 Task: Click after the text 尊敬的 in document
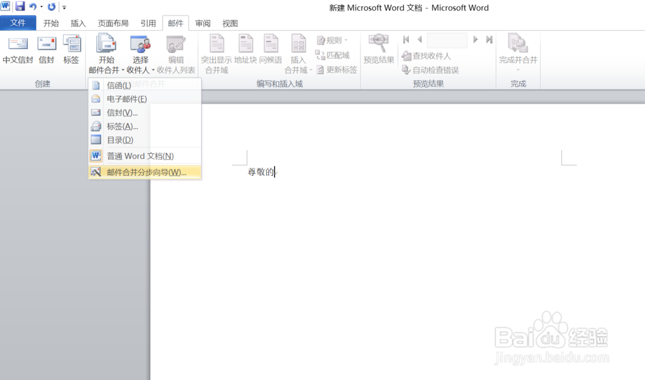pyautogui.click(x=275, y=172)
